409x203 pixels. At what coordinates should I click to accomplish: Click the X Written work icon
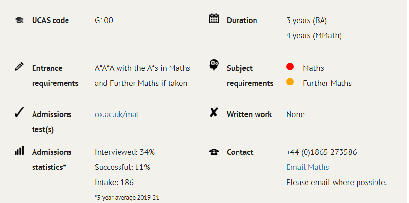pos(214,113)
